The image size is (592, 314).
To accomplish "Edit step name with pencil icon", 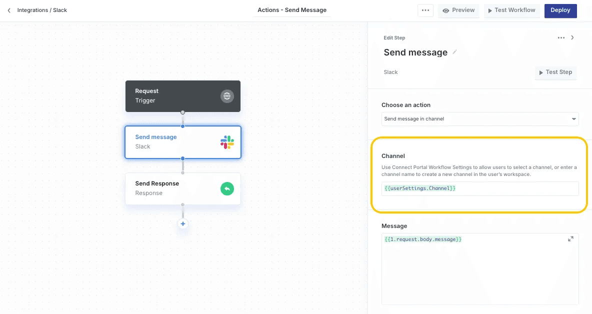I will point(454,52).
